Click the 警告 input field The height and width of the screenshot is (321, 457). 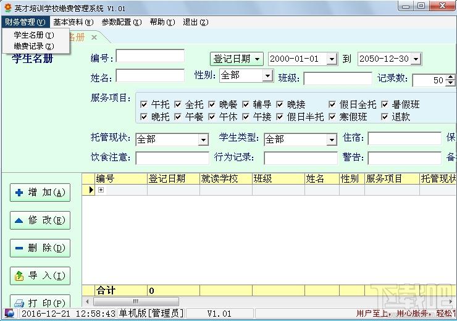pos(405,158)
